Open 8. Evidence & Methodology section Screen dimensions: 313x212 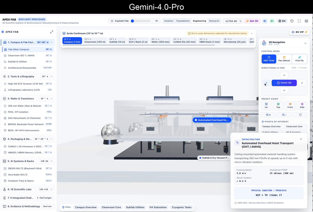pos(28,207)
